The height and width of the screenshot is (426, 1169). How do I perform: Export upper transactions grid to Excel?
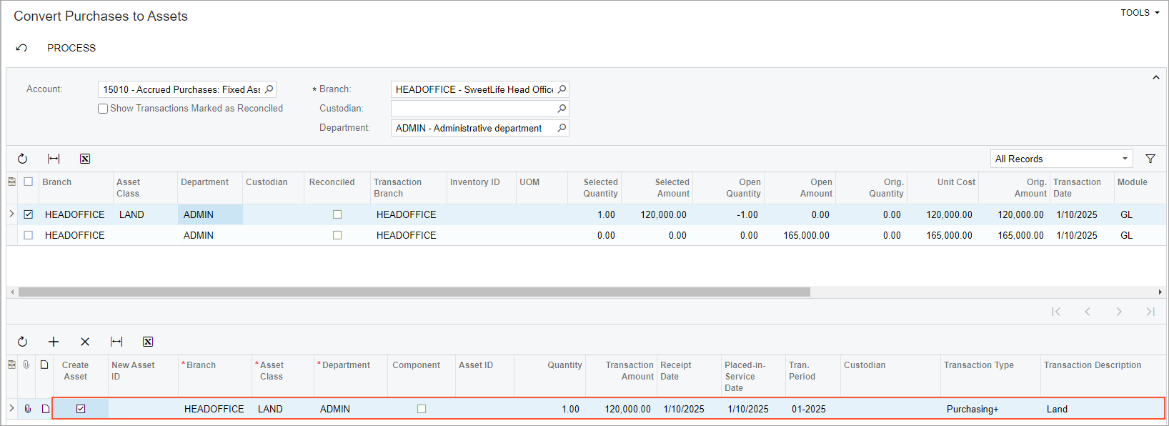[x=85, y=159]
